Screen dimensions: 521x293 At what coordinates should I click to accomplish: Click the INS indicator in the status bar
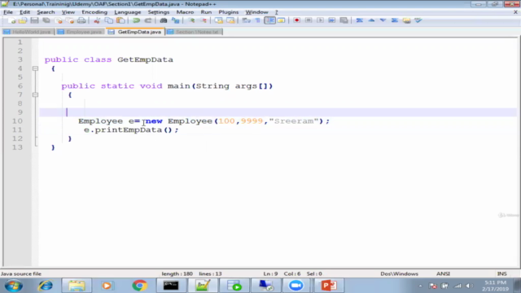click(501, 273)
